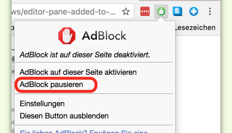Select 'AdBlock auf dieser Seite aktivieren'

point(78,72)
